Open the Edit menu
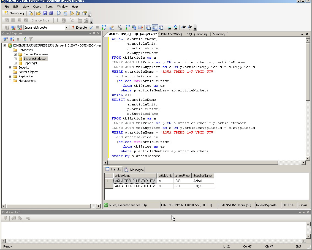The width and height of the screenshot is (312, 250). pyautogui.click(x=16, y=7)
